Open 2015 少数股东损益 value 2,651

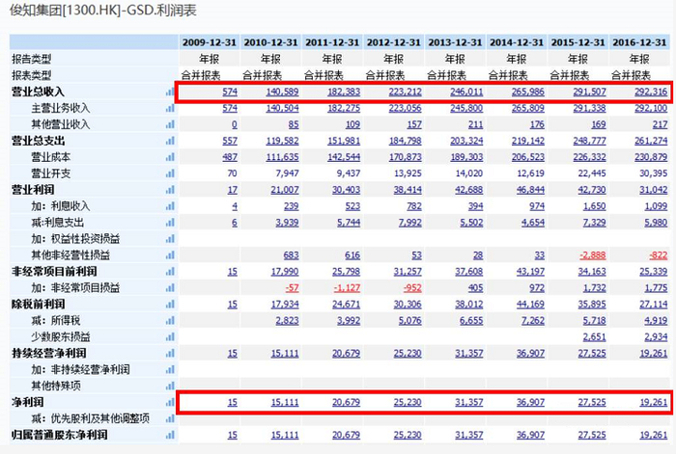[x=595, y=337]
